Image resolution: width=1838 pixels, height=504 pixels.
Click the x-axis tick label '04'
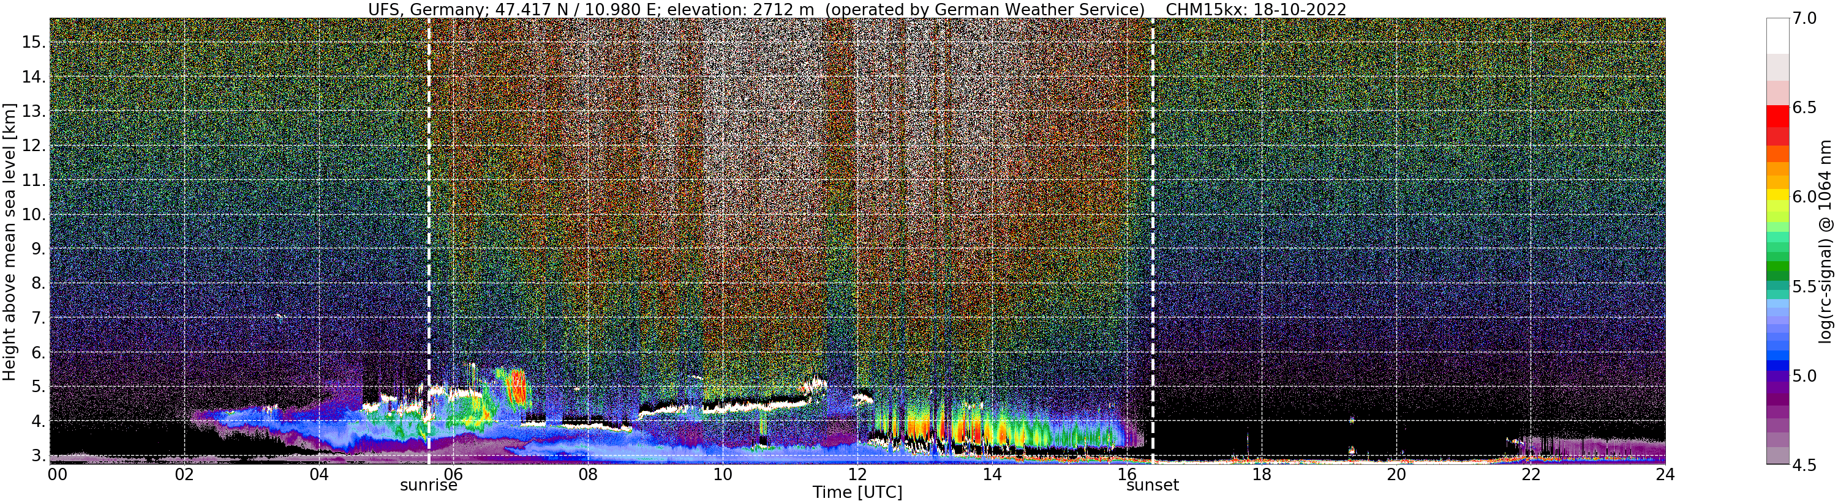pos(319,474)
